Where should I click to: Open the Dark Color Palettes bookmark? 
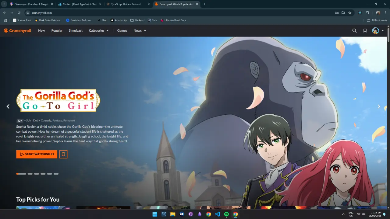[x=48, y=20]
